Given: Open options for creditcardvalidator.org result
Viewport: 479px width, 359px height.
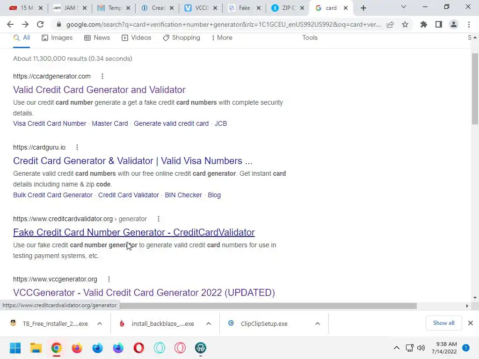Looking at the screenshot, I should coord(158,219).
